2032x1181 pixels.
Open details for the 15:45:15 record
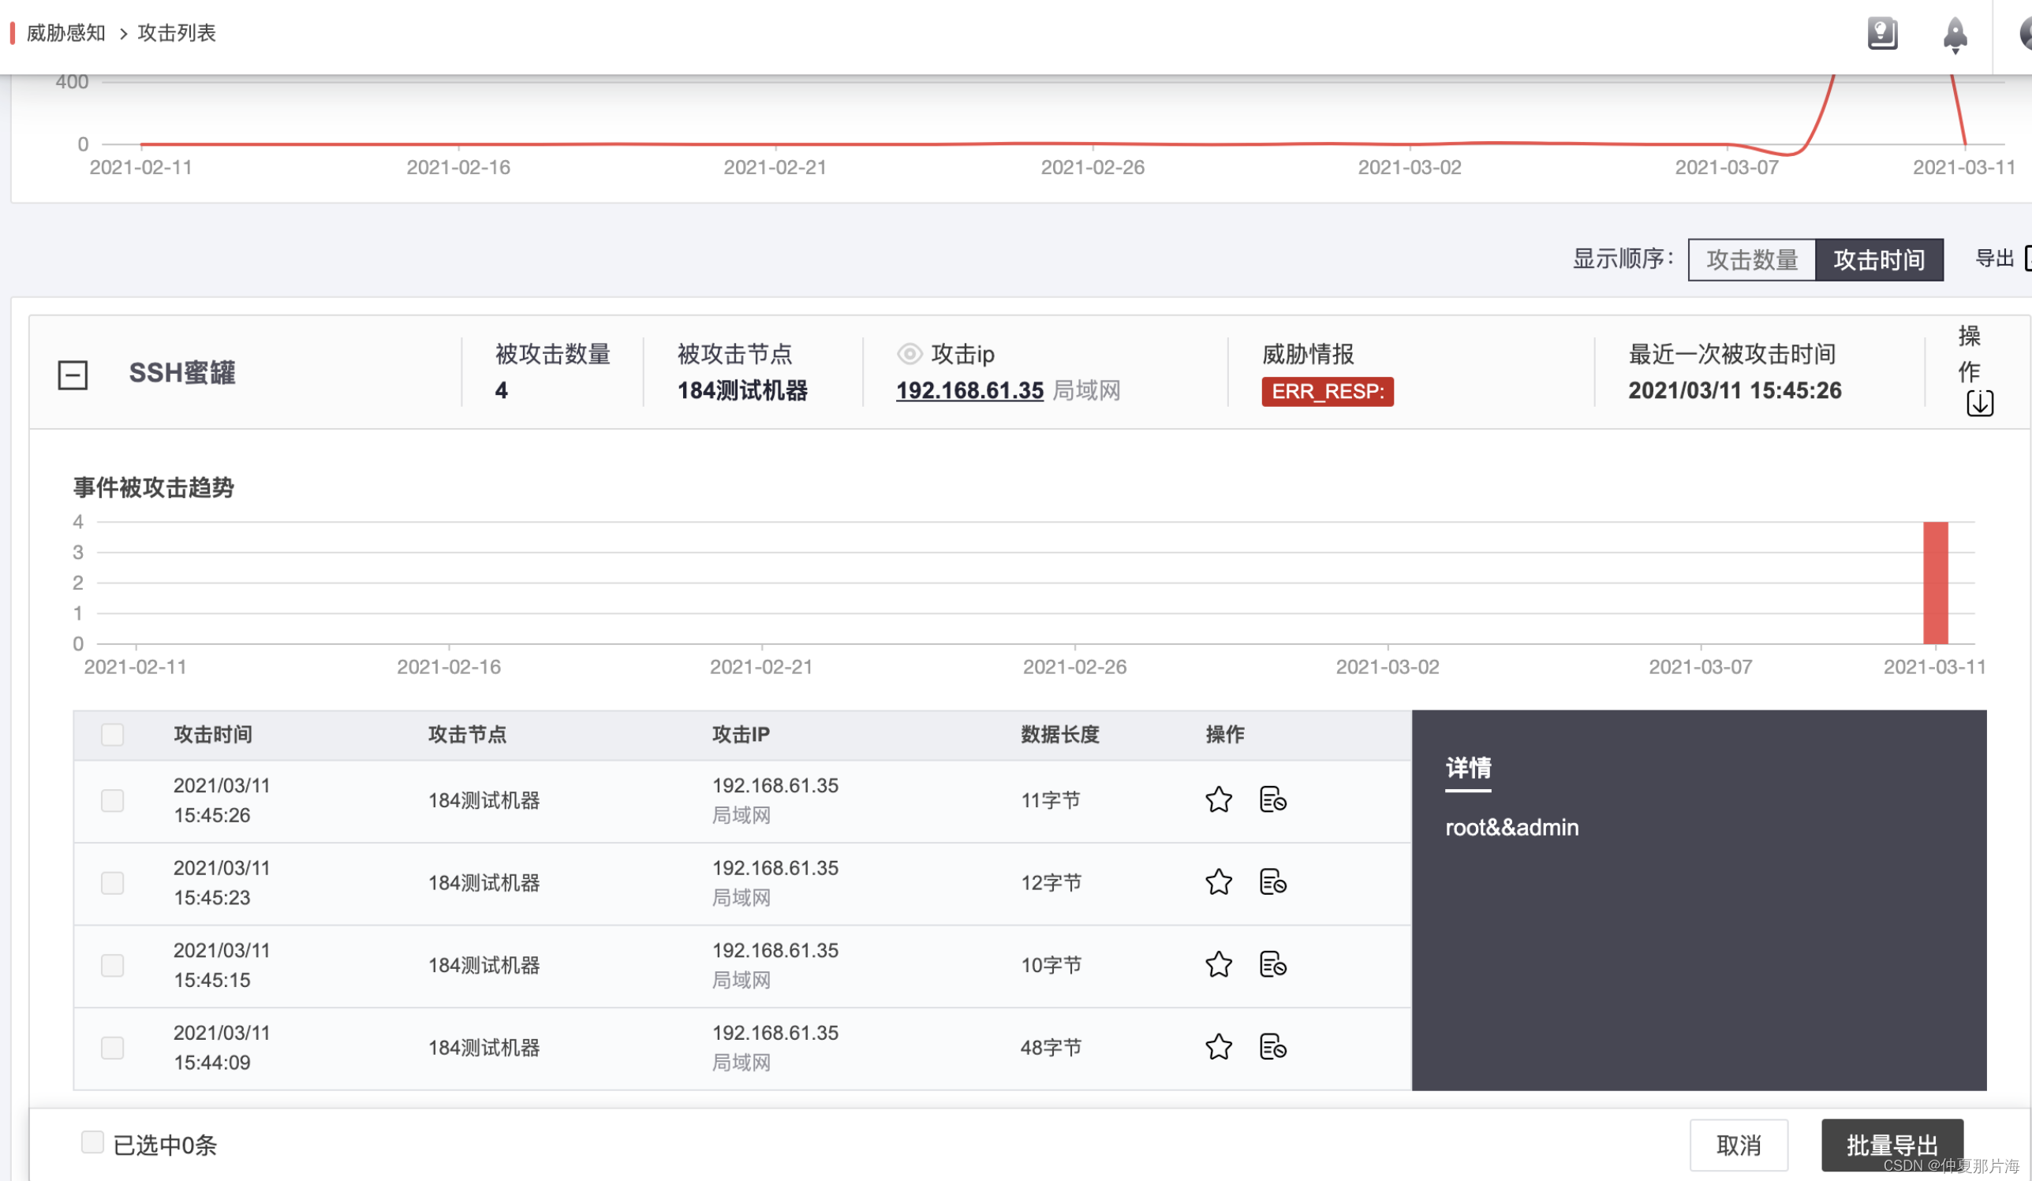coord(1272,964)
